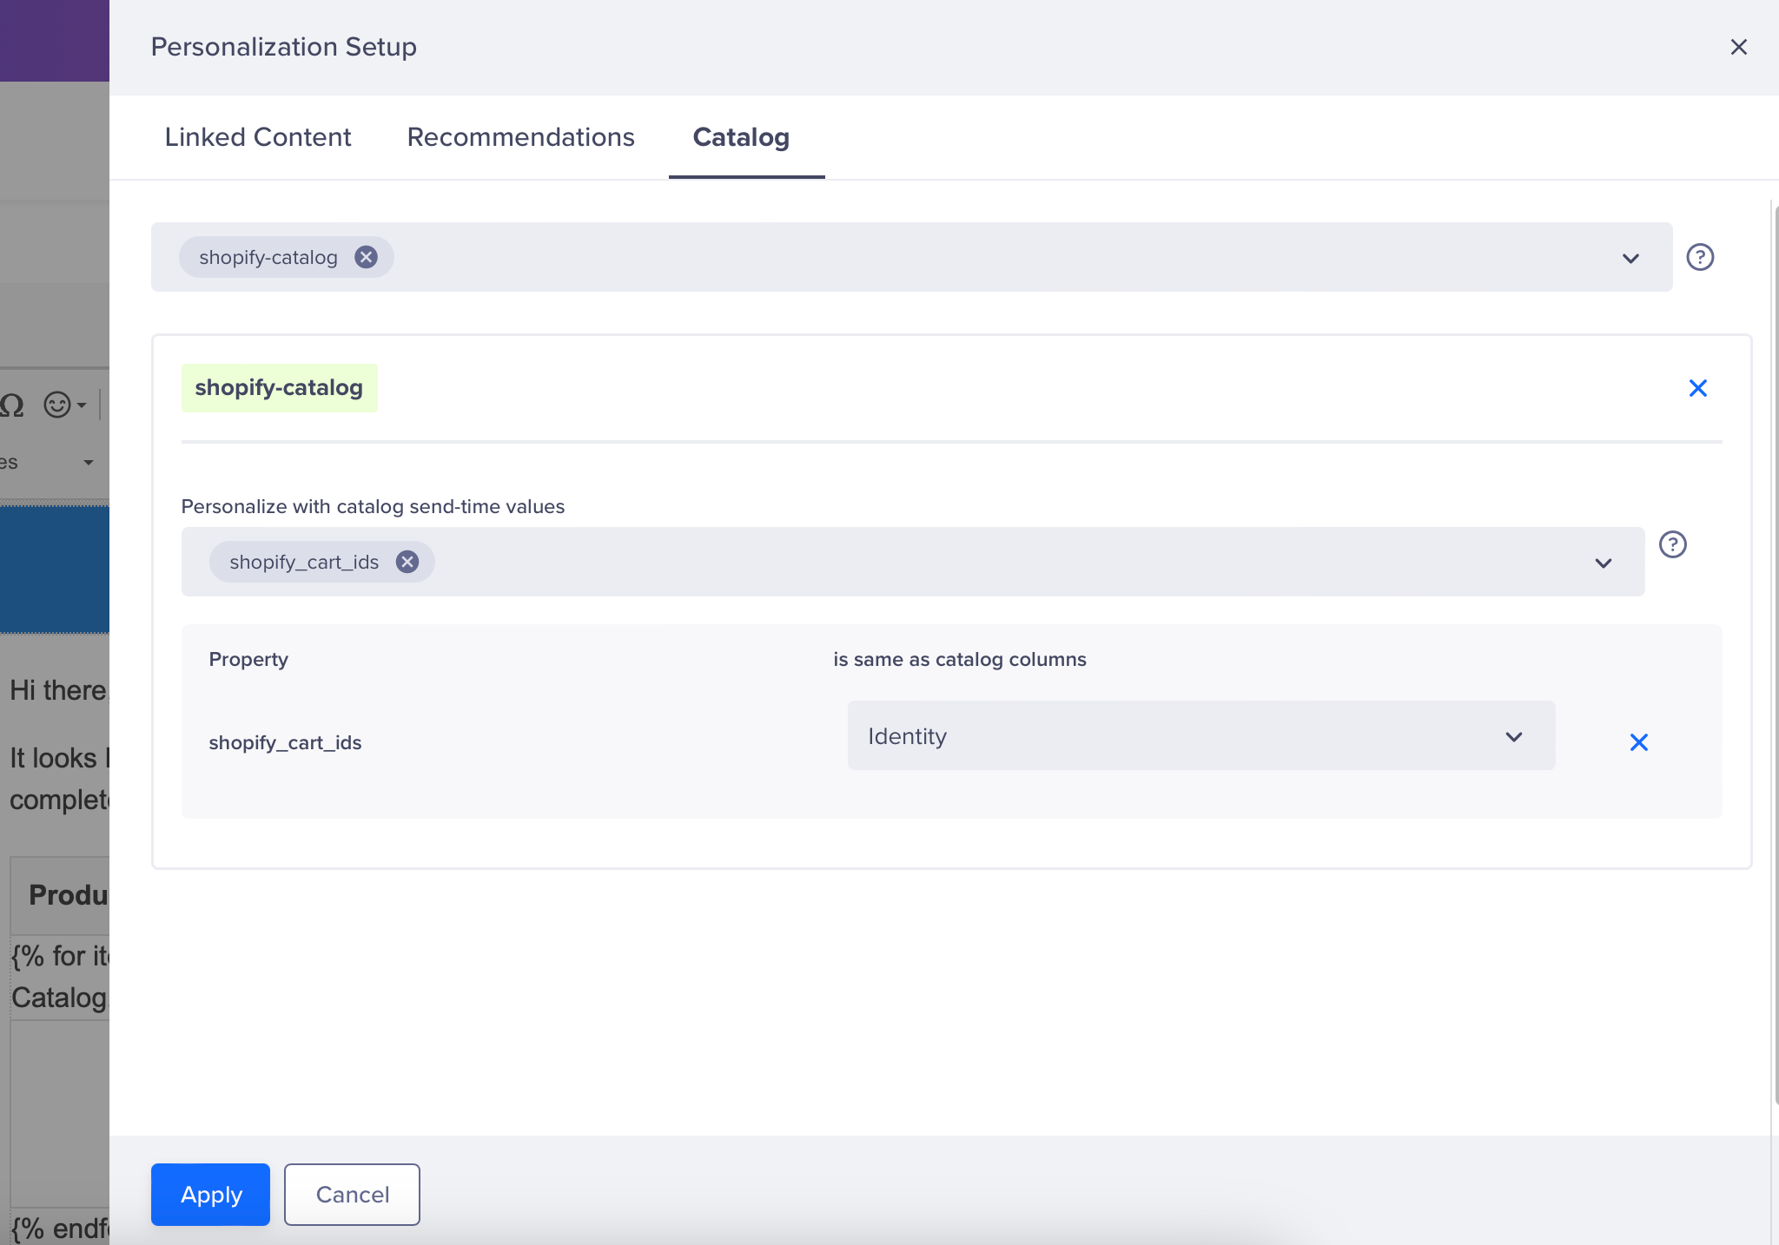This screenshot has height=1245, width=1779.
Task: Remove the shopify-catalog chip from catalog selector
Action: coord(367,257)
